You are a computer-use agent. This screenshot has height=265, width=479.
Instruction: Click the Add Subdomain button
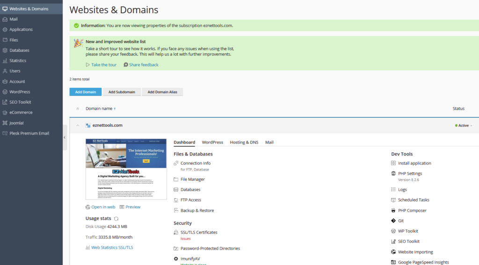pos(122,92)
